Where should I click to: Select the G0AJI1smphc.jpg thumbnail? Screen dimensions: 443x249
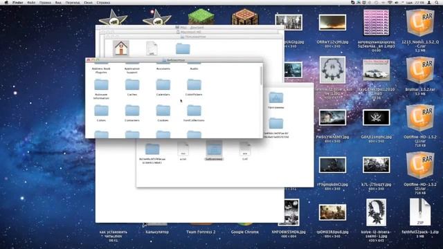click(376, 118)
